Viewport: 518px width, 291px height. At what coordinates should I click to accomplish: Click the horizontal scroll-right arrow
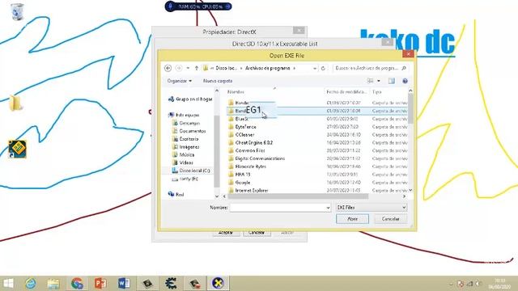click(x=404, y=196)
